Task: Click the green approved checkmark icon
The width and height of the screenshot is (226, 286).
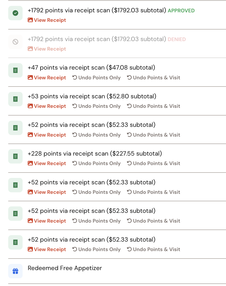Action: pos(15,13)
